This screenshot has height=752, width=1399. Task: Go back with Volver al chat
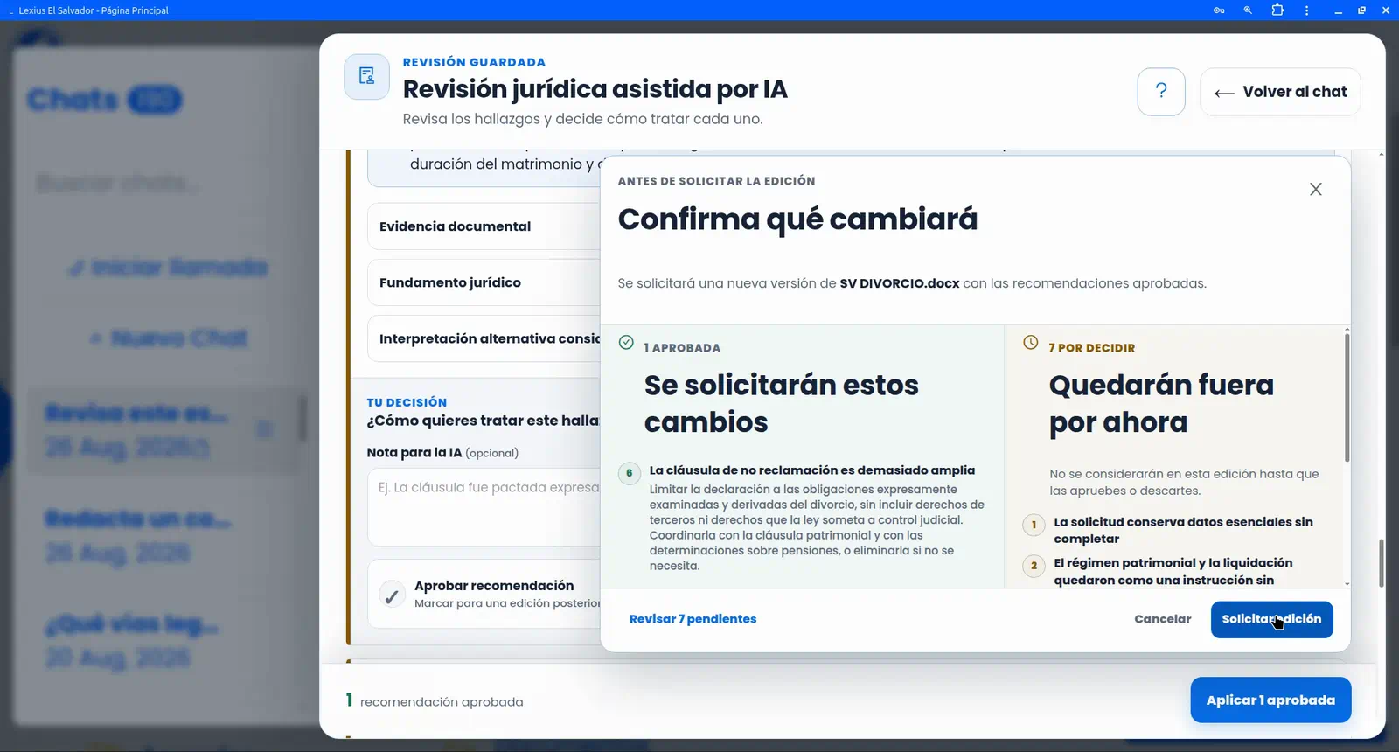pos(1280,92)
